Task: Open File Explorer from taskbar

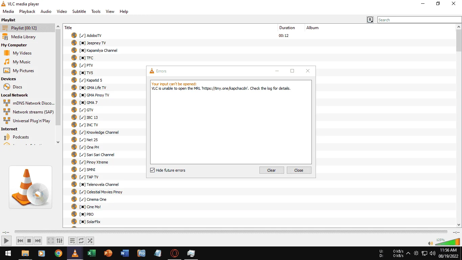Action: [x=25, y=253]
